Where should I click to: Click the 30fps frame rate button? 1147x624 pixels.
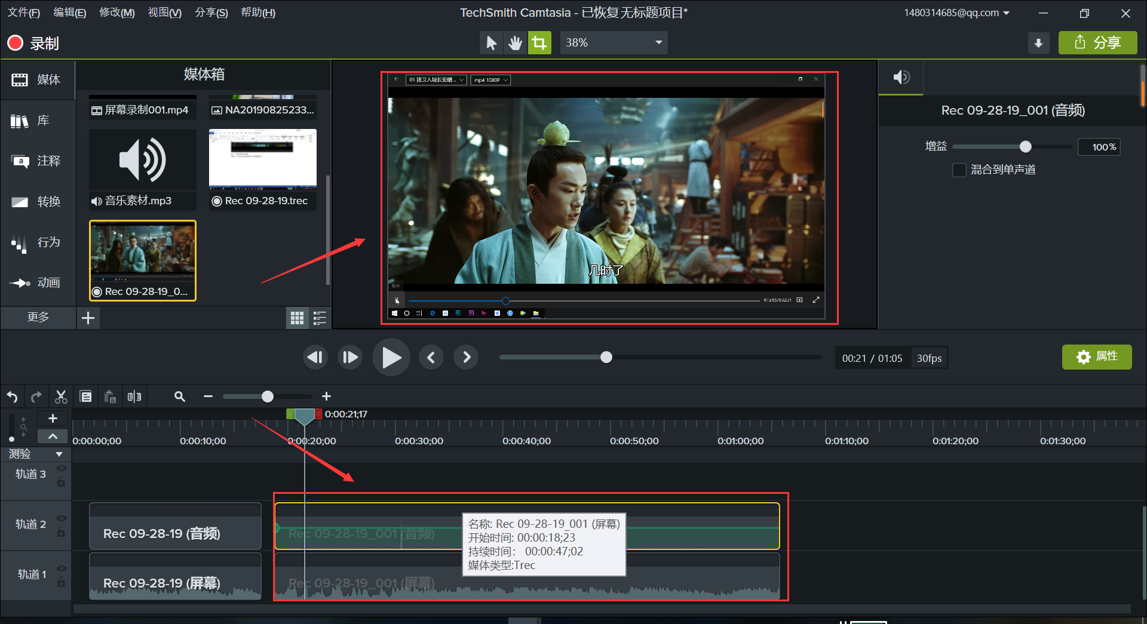pos(929,358)
